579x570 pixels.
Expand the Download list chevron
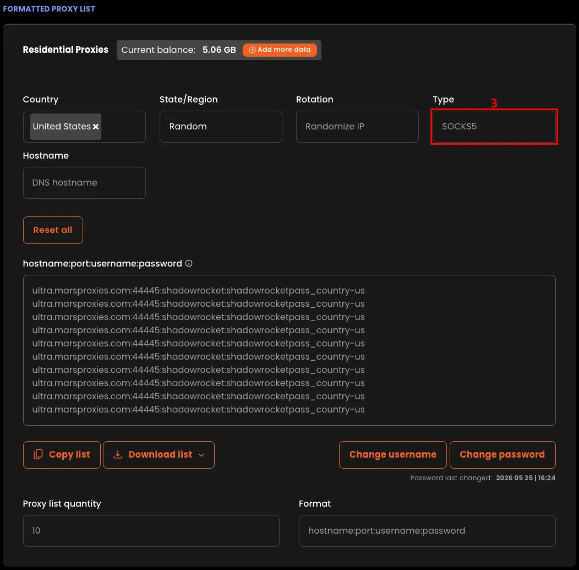click(201, 455)
